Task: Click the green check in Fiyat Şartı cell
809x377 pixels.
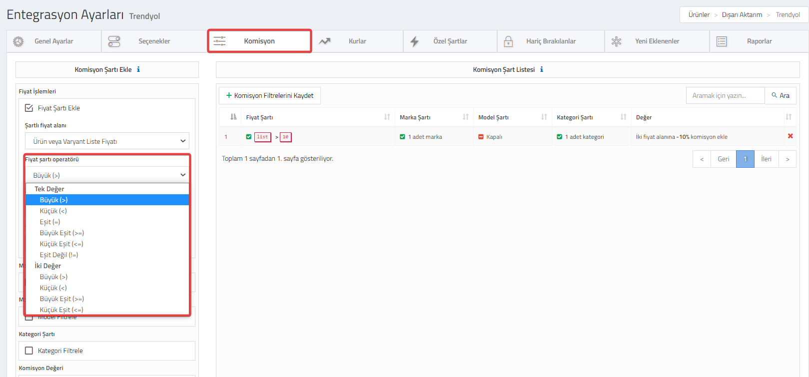Action: click(249, 137)
